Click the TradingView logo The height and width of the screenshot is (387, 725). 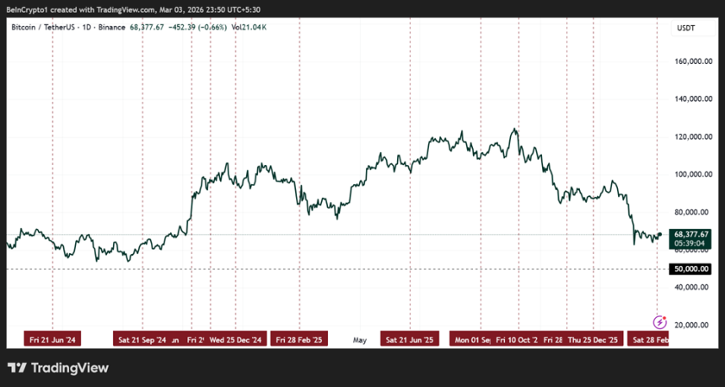(x=58, y=368)
